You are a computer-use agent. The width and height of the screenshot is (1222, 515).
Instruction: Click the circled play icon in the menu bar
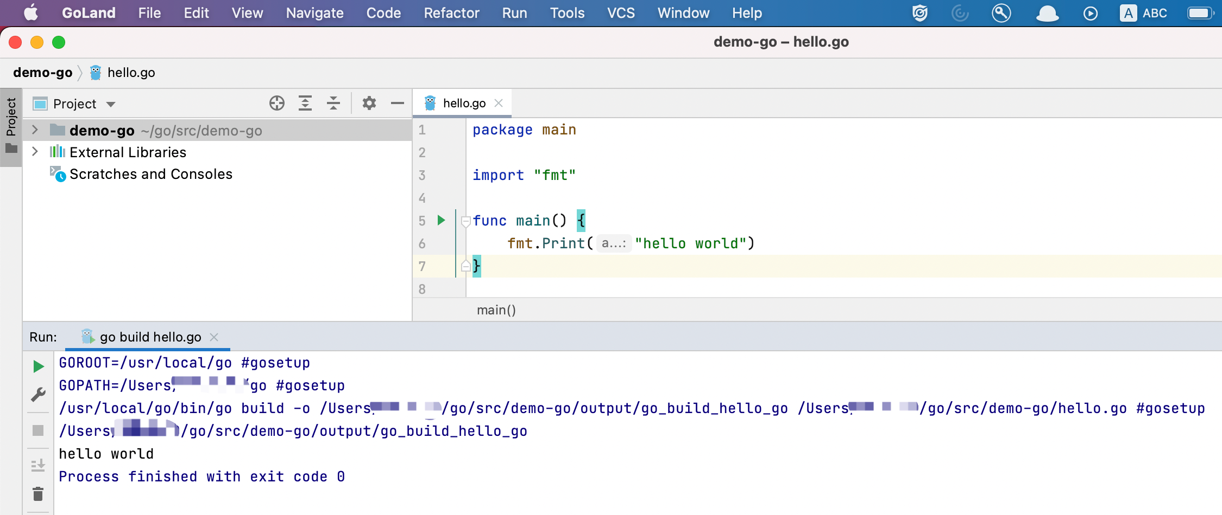(1090, 13)
